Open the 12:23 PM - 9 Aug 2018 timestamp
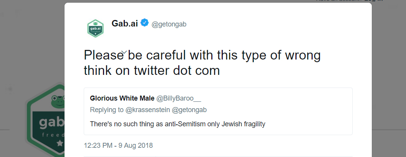The width and height of the screenshot is (406, 157). click(118, 145)
